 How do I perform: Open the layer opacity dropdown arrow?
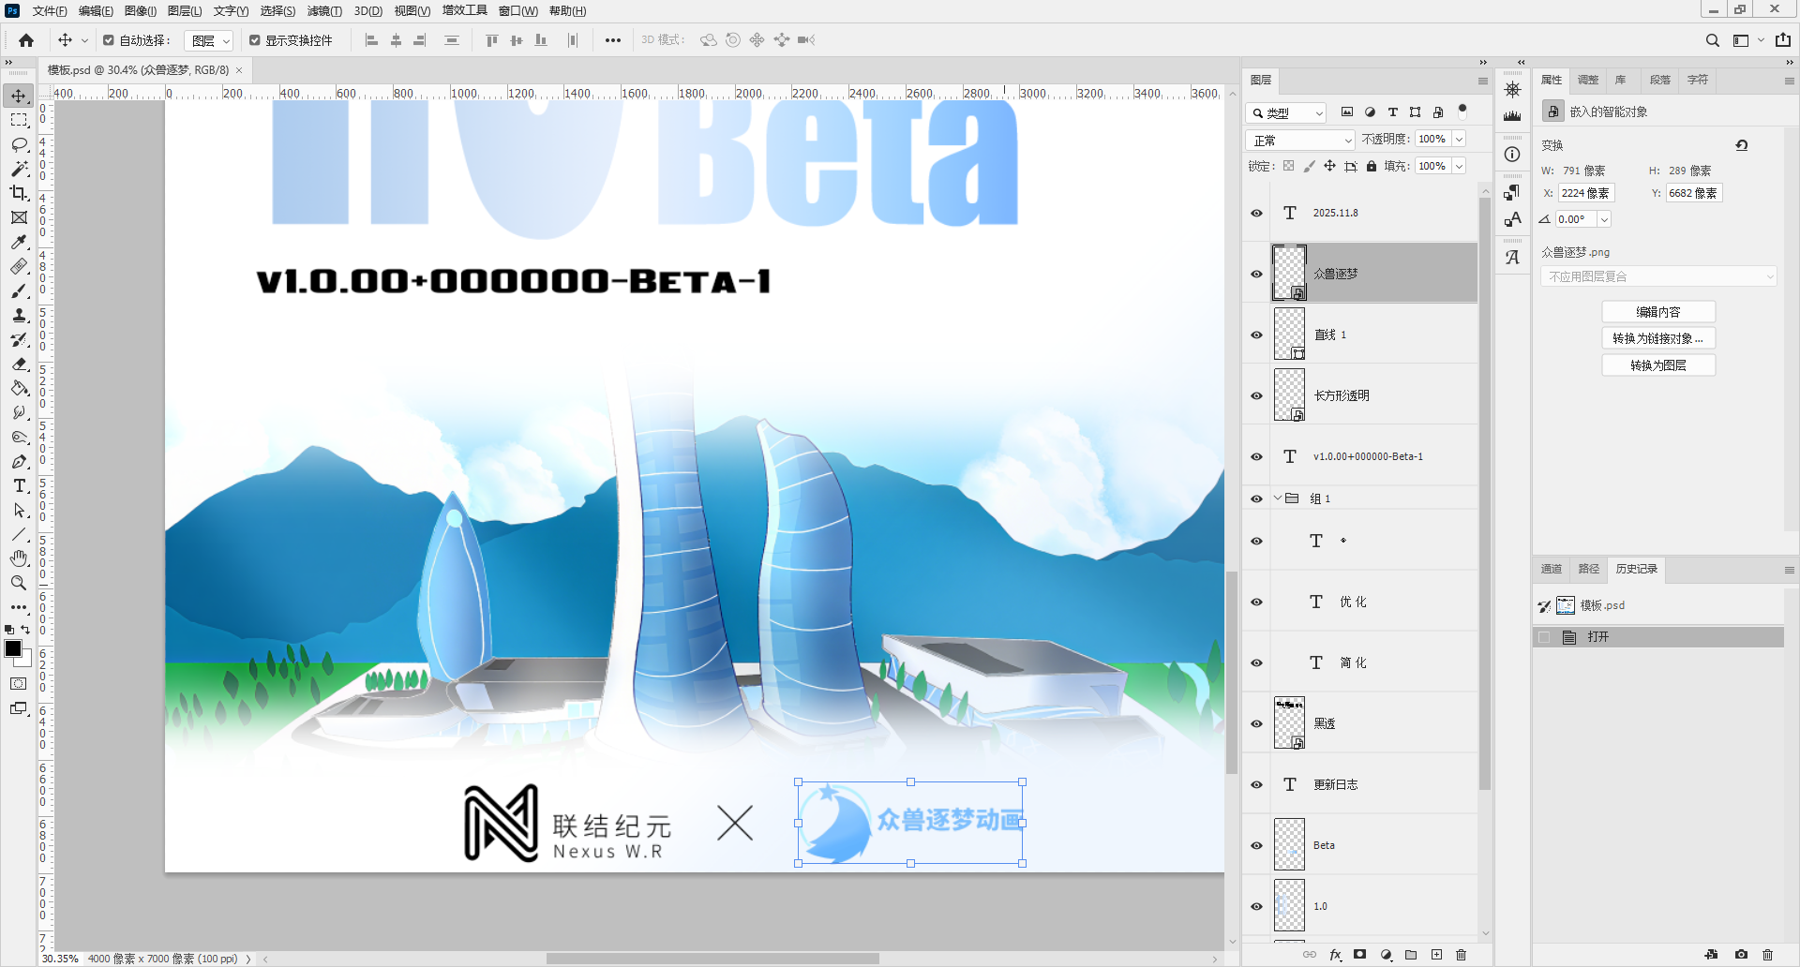(x=1459, y=140)
